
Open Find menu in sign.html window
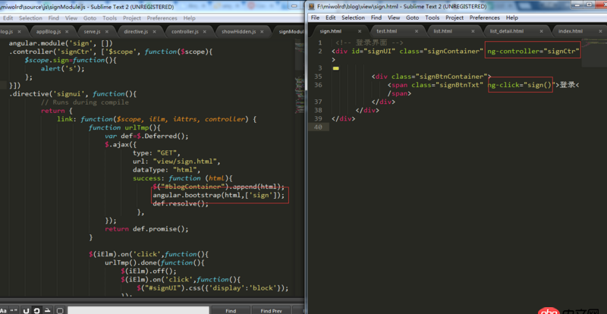376,17
